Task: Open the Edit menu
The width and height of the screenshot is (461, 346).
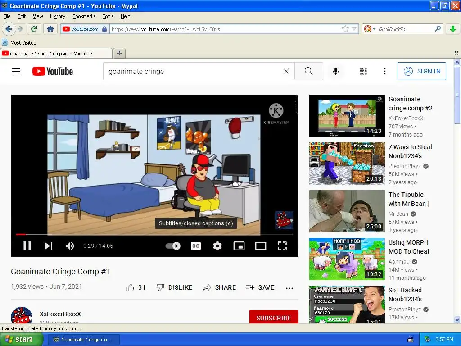Action: 22,16
